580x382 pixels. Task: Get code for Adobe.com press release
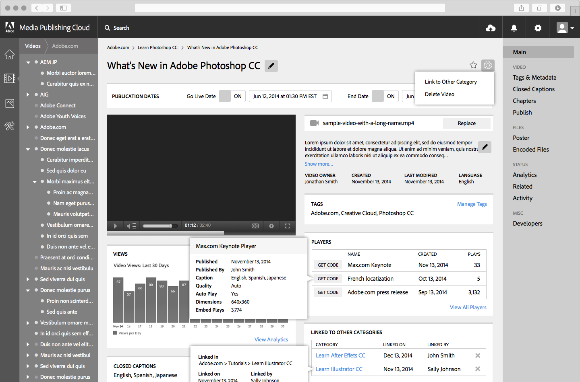point(328,292)
